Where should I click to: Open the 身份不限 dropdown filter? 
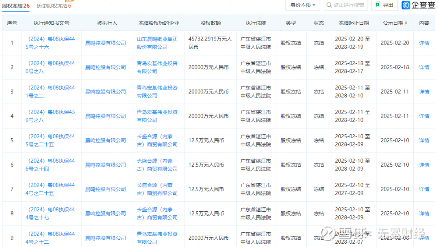click(x=303, y=5)
